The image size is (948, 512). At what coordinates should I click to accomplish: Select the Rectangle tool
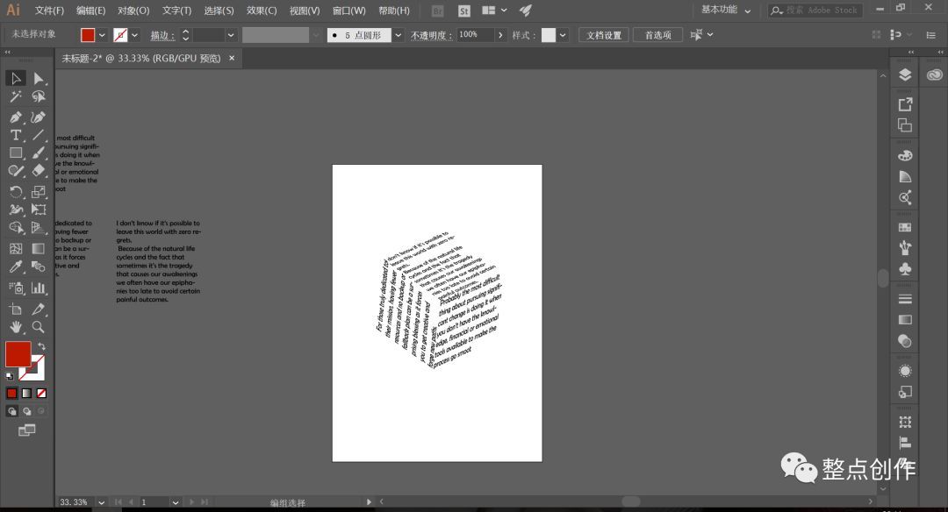pos(16,153)
